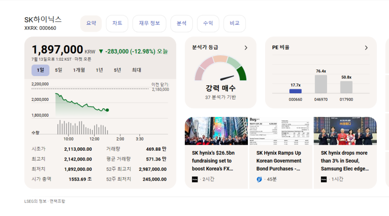Click the 45분 news source icon
Viewport: 389px width, 216px height.
259,179
